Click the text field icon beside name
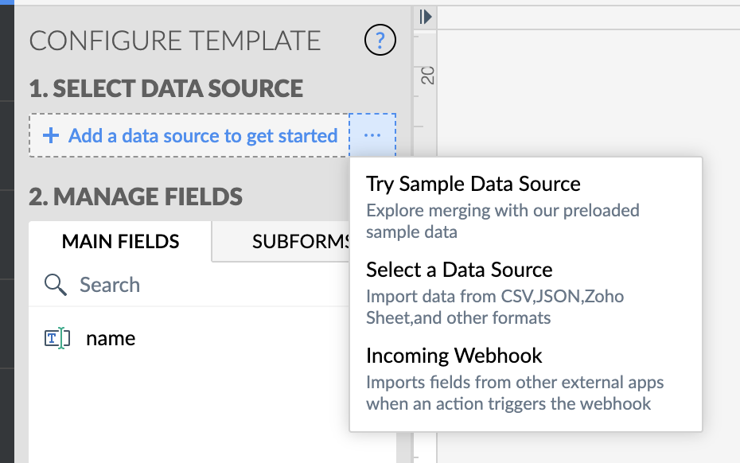The height and width of the screenshot is (463, 740). [x=53, y=339]
